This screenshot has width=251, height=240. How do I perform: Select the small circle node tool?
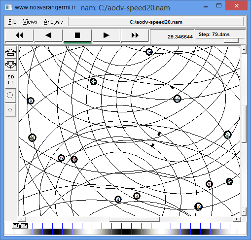[10, 110]
